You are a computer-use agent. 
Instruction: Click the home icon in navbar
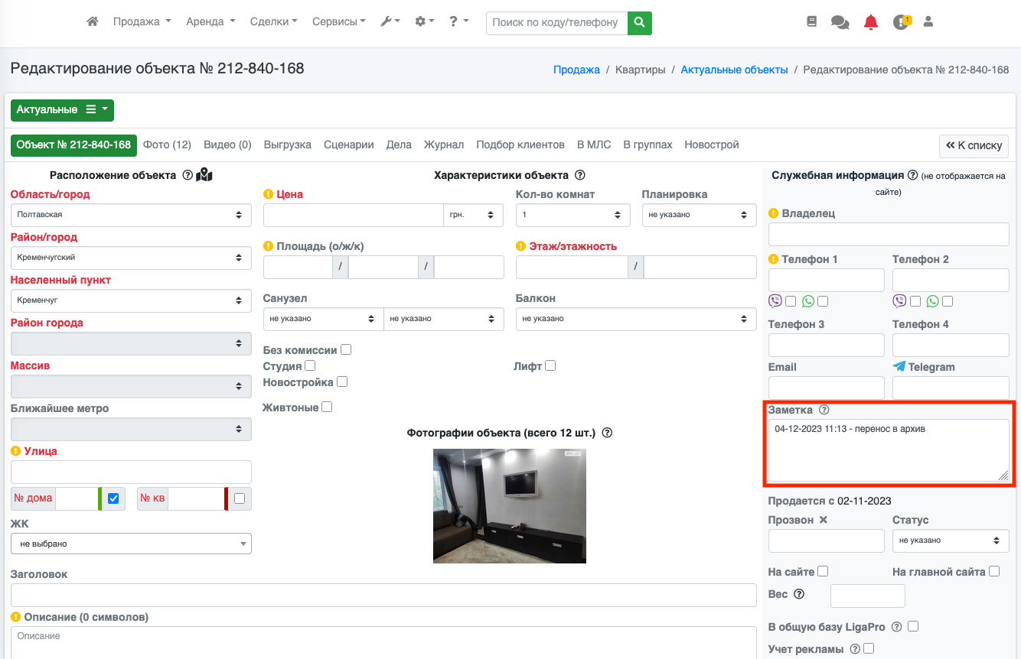click(93, 22)
